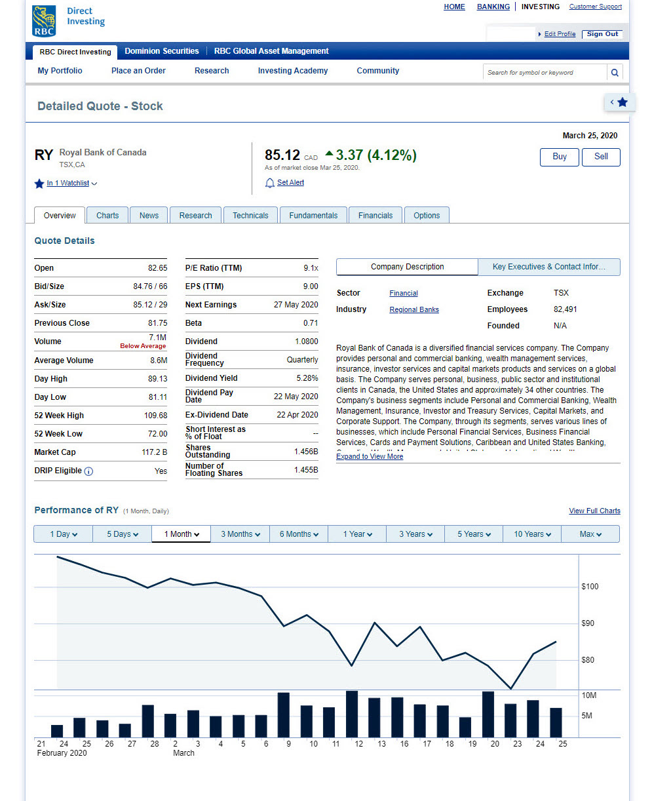
Task: Open the Place an Order menu
Action: [x=138, y=71]
